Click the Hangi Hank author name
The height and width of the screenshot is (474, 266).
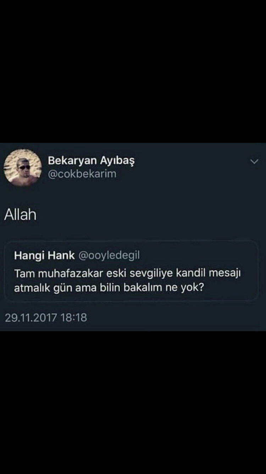click(x=44, y=256)
